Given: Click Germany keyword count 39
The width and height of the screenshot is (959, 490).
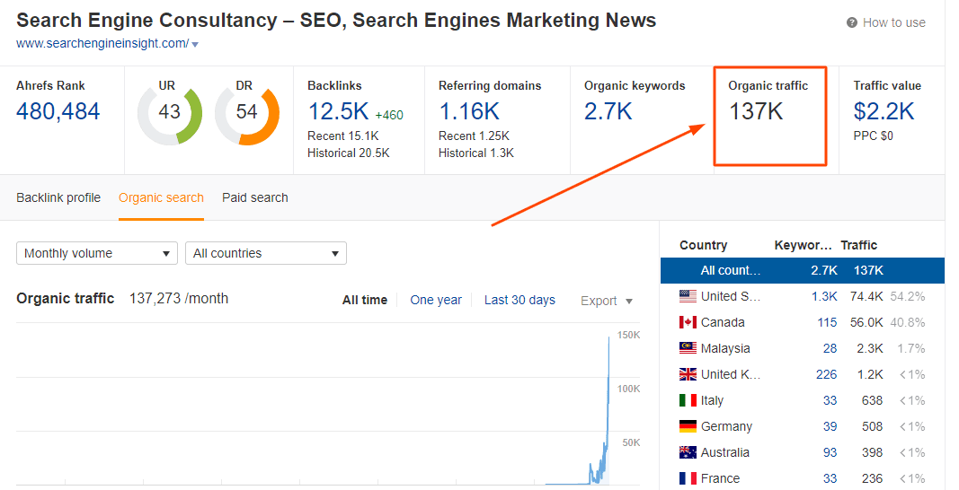Looking at the screenshot, I should (x=830, y=426).
